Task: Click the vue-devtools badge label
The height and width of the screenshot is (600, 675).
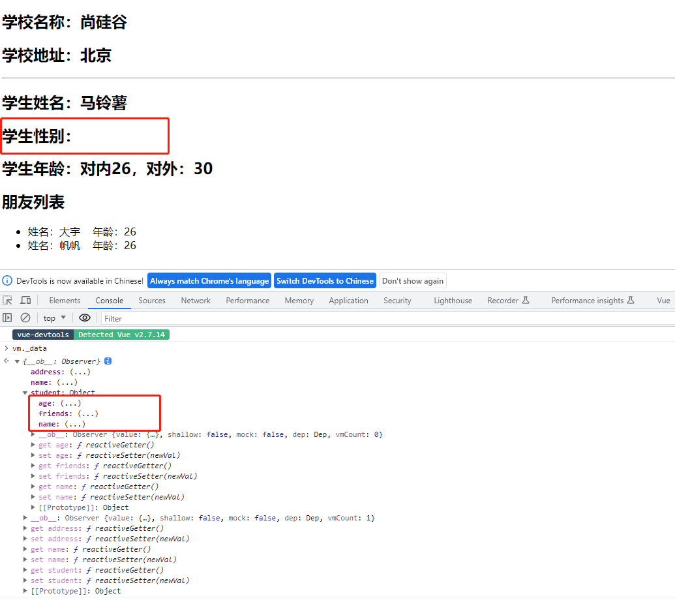Action: (43, 335)
